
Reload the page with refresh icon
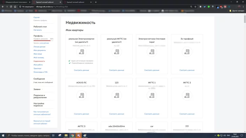11,7
